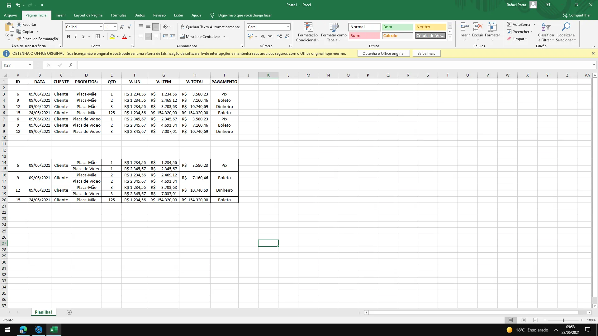The height and width of the screenshot is (336, 598).
Task: Click the Pincel de Formatação brush icon
Action: point(19,39)
